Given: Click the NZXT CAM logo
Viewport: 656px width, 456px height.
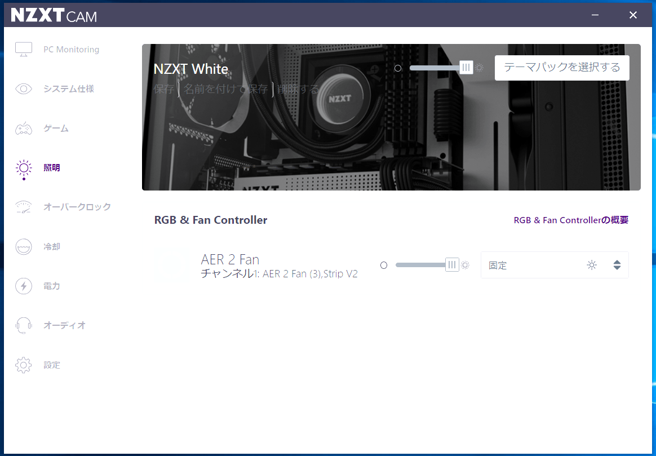Looking at the screenshot, I should point(54,15).
